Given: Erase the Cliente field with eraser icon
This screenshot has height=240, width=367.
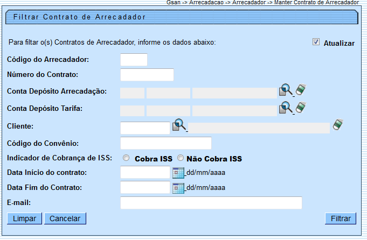Looking at the screenshot, I should 338,124.
